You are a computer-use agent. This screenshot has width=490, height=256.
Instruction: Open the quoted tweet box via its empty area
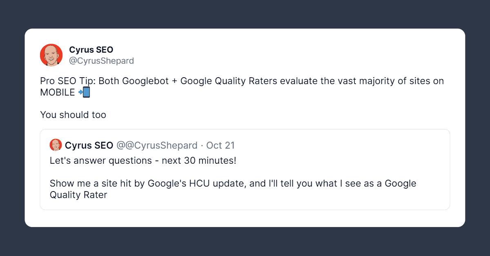tap(327, 200)
